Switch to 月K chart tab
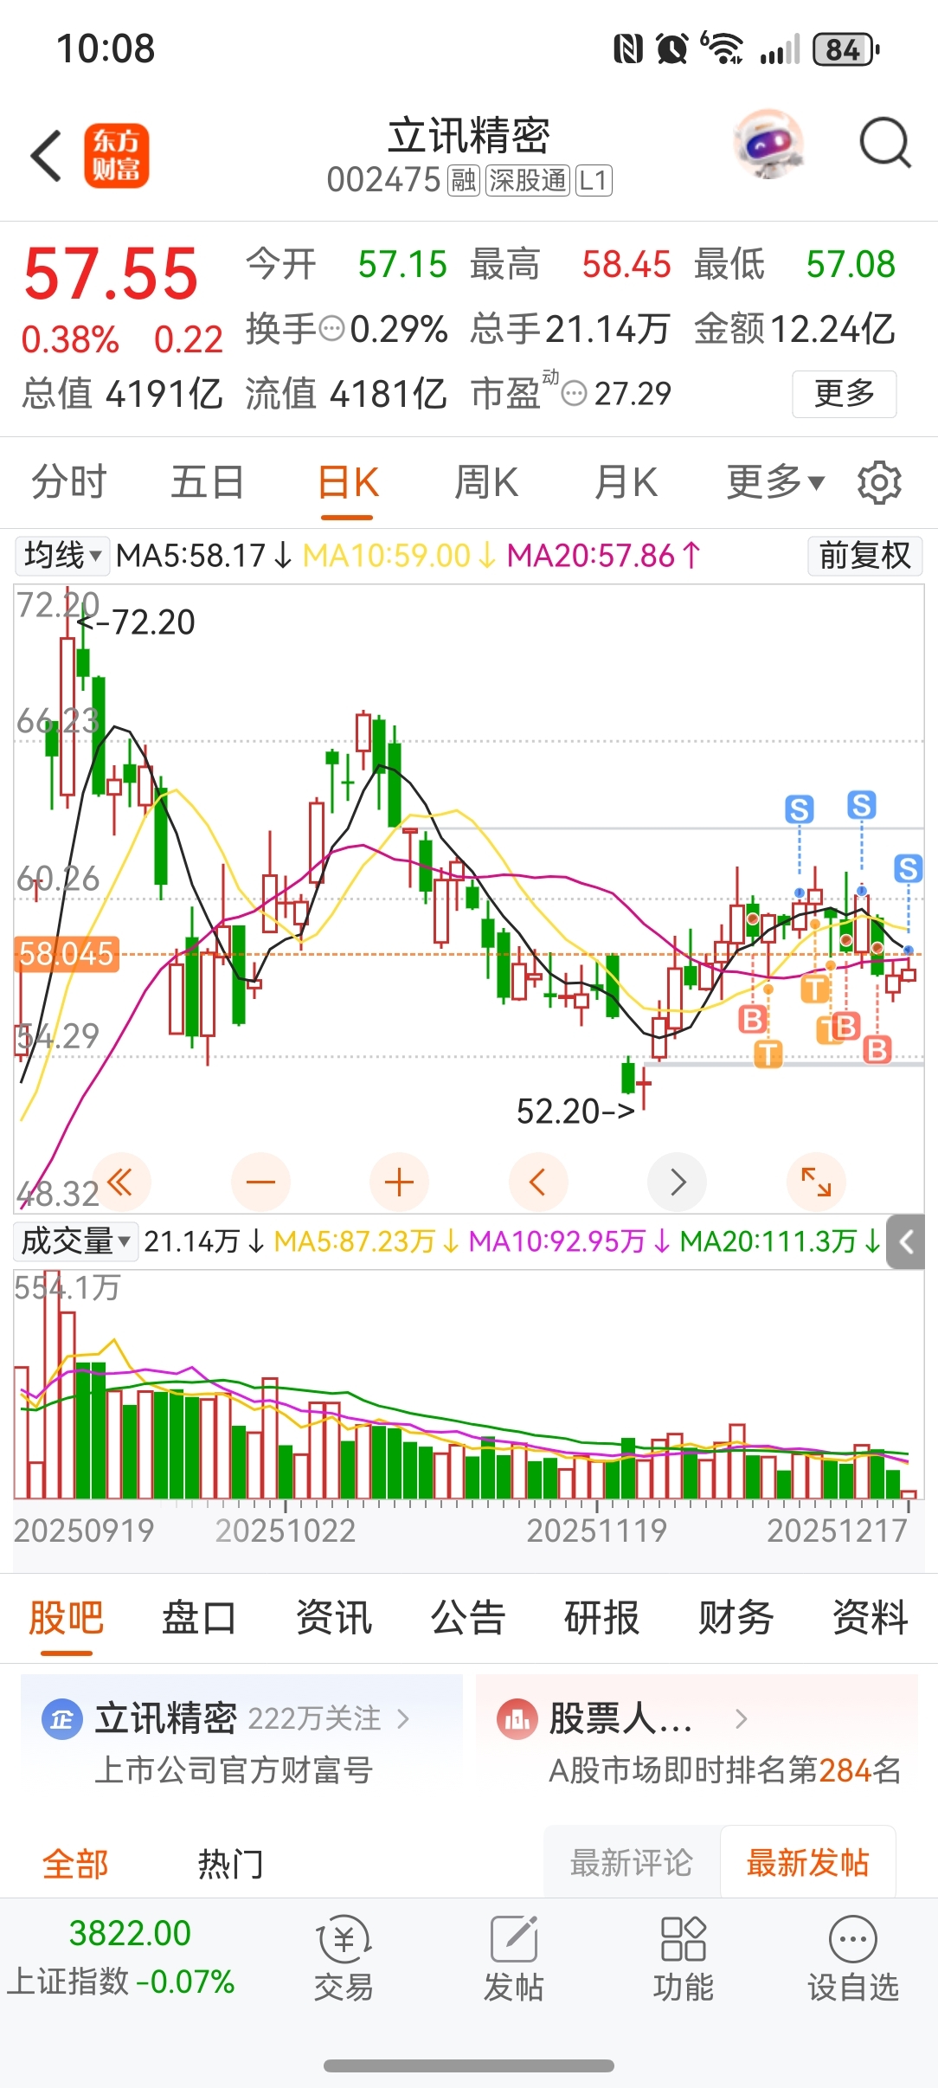 pyautogui.click(x=626, y=482)
